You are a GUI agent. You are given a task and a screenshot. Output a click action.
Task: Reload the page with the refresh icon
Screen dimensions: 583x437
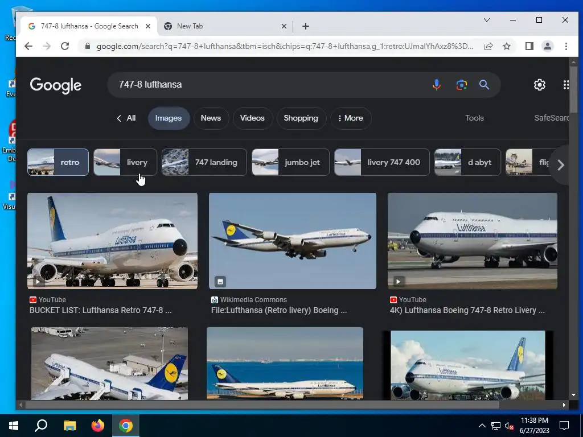tap(65, 46)
